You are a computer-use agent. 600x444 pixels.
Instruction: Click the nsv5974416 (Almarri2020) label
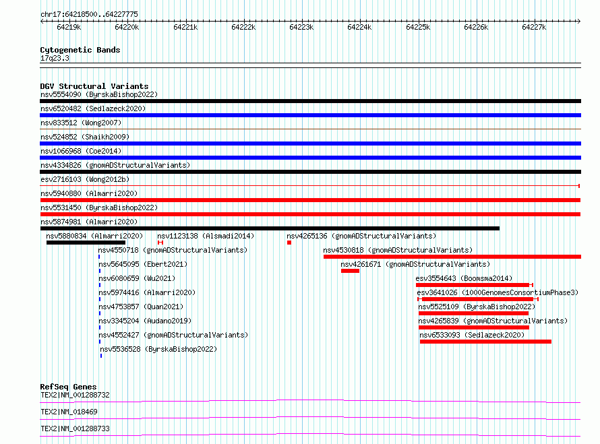pyautogui.click(x=147, y=292)
